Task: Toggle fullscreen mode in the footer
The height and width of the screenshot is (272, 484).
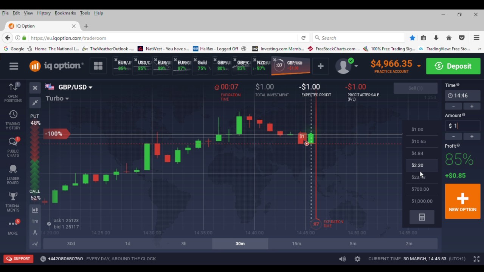Action: tap(476, 259)
